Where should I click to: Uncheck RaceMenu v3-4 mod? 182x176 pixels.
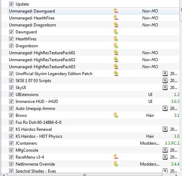click(x=11, y=157)
